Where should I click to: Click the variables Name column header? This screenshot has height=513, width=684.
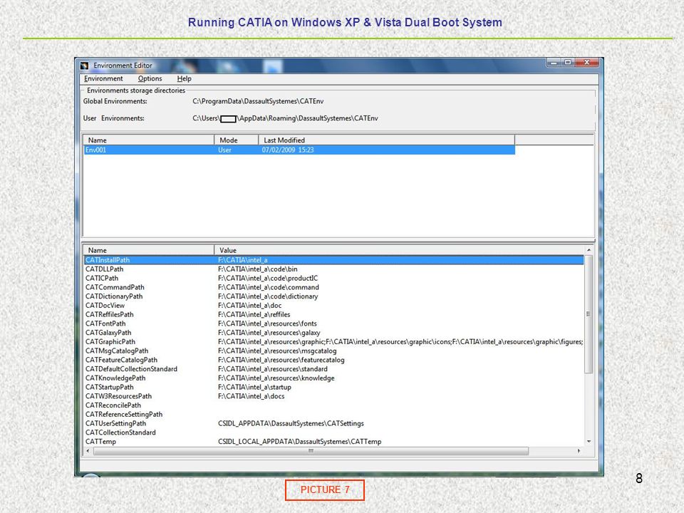coord(148,250)
